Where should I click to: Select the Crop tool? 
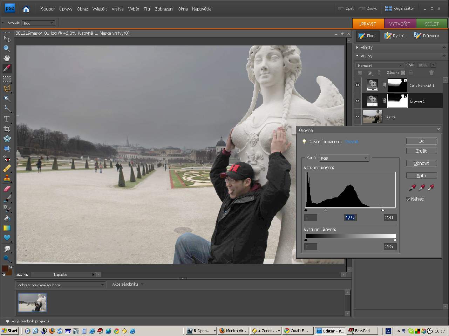[7, 129]
